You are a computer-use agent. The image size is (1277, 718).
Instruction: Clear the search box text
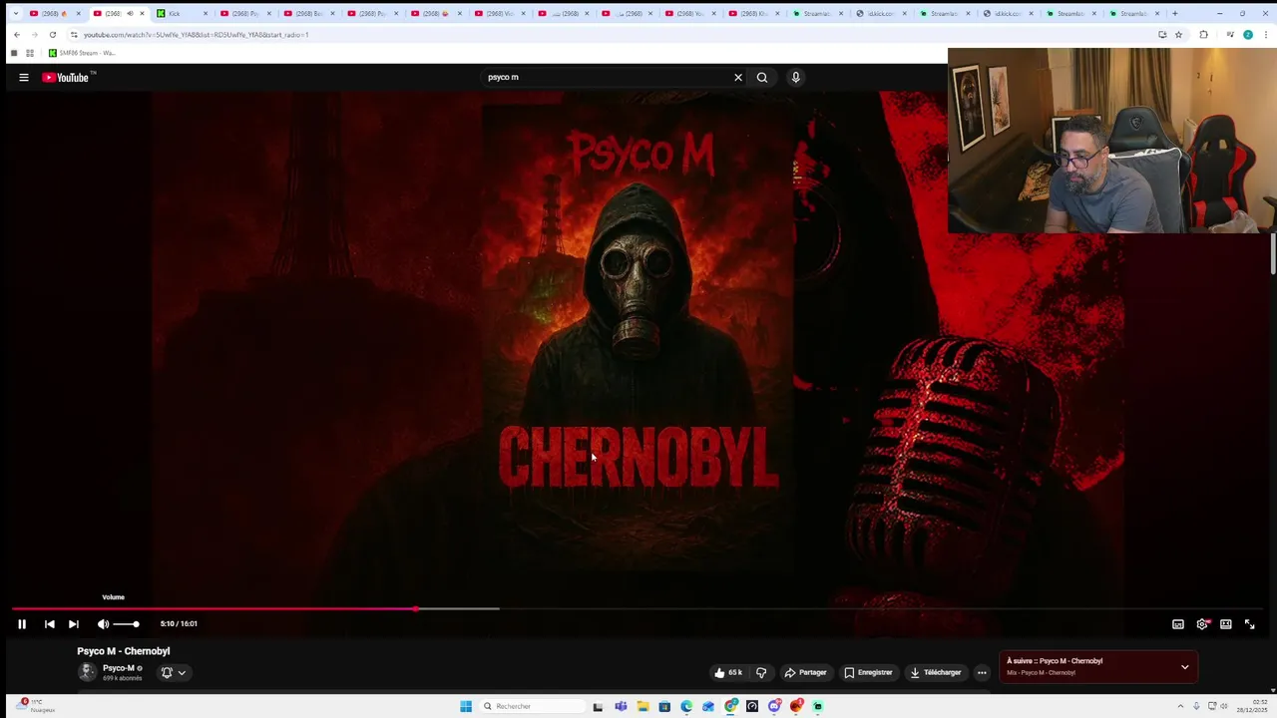(738, 77)
